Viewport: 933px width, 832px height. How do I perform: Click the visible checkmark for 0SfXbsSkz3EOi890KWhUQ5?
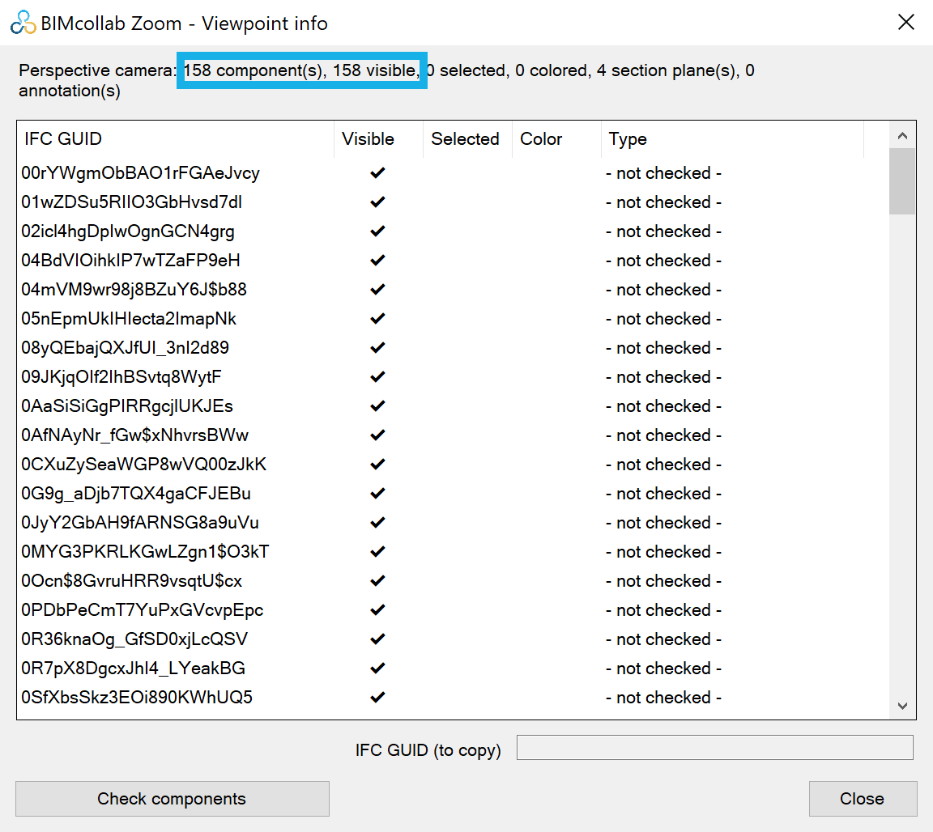click(x=378, y=698)
